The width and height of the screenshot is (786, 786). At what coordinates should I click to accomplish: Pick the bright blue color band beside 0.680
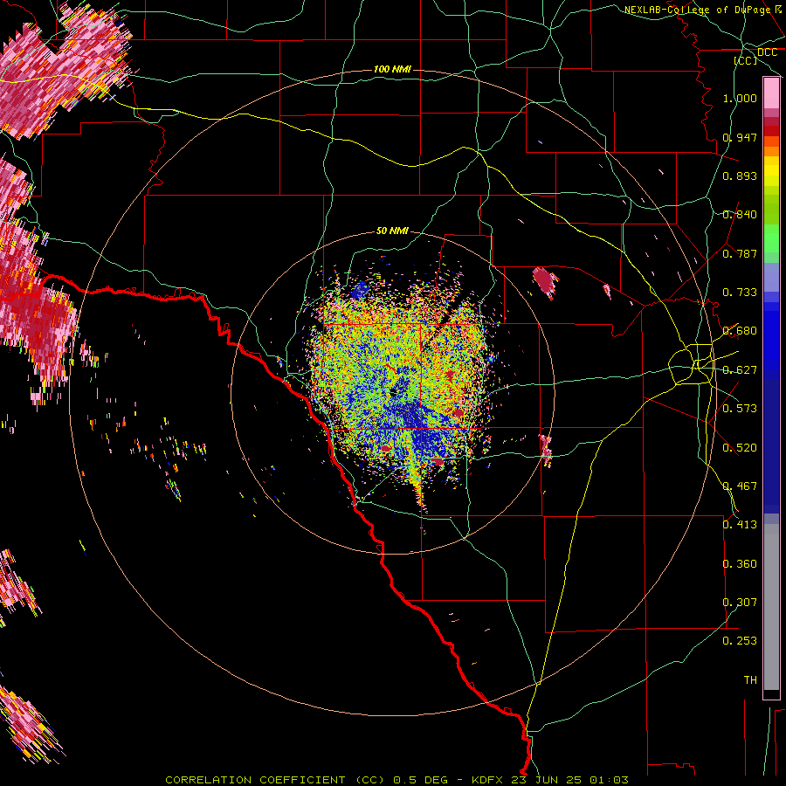[x=771, y=334]
